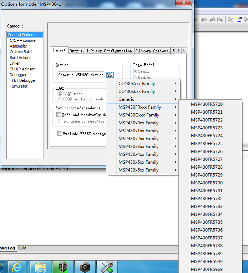Open Internet Explorer from the taskbar

click(17, 267)
